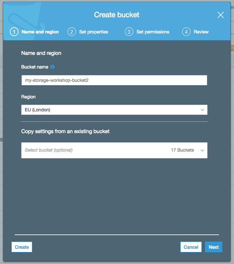Open the Region dropdown showing EU (London)
Screen dimensions: 234x264
pyautogui.click(x=114, y=110)
